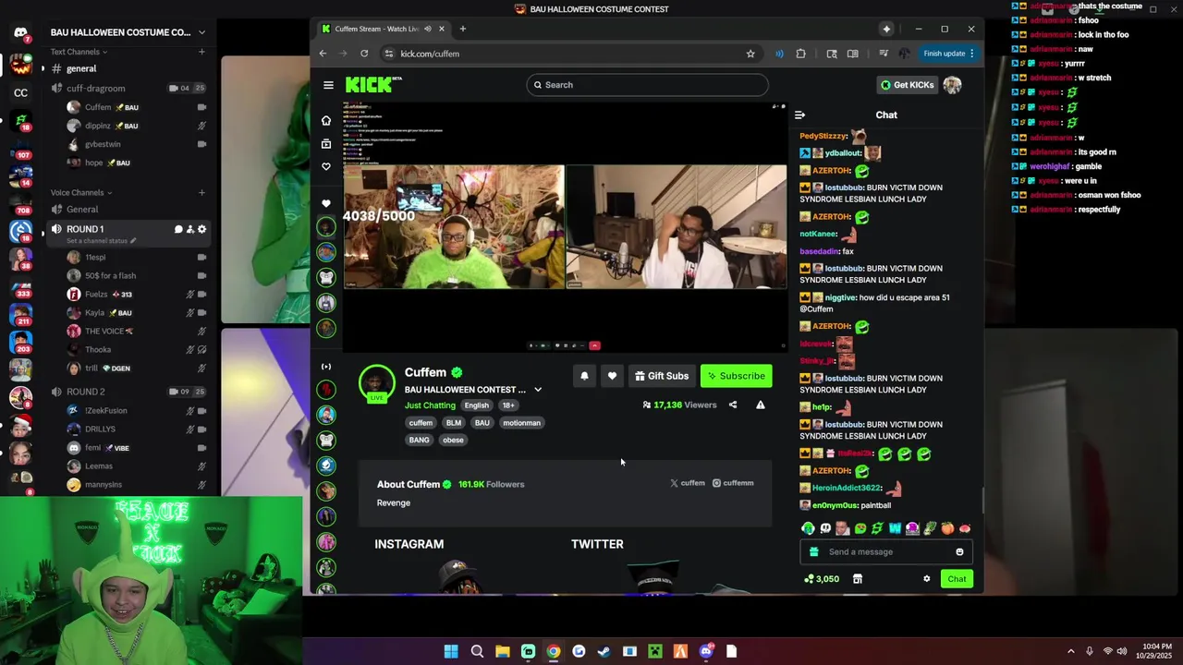Focus the Send a message input
The image size is (1183, 665).
[x=887, y=551]
